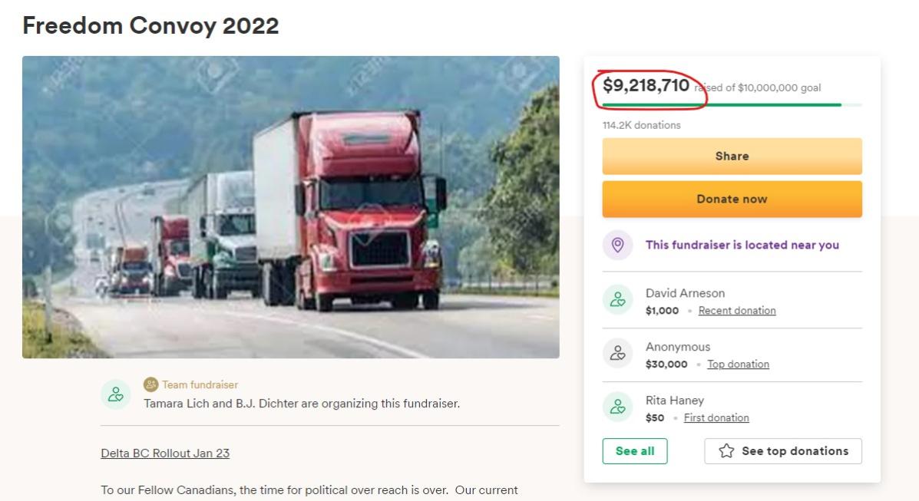Follow the Recent donation link

(736, 311)
